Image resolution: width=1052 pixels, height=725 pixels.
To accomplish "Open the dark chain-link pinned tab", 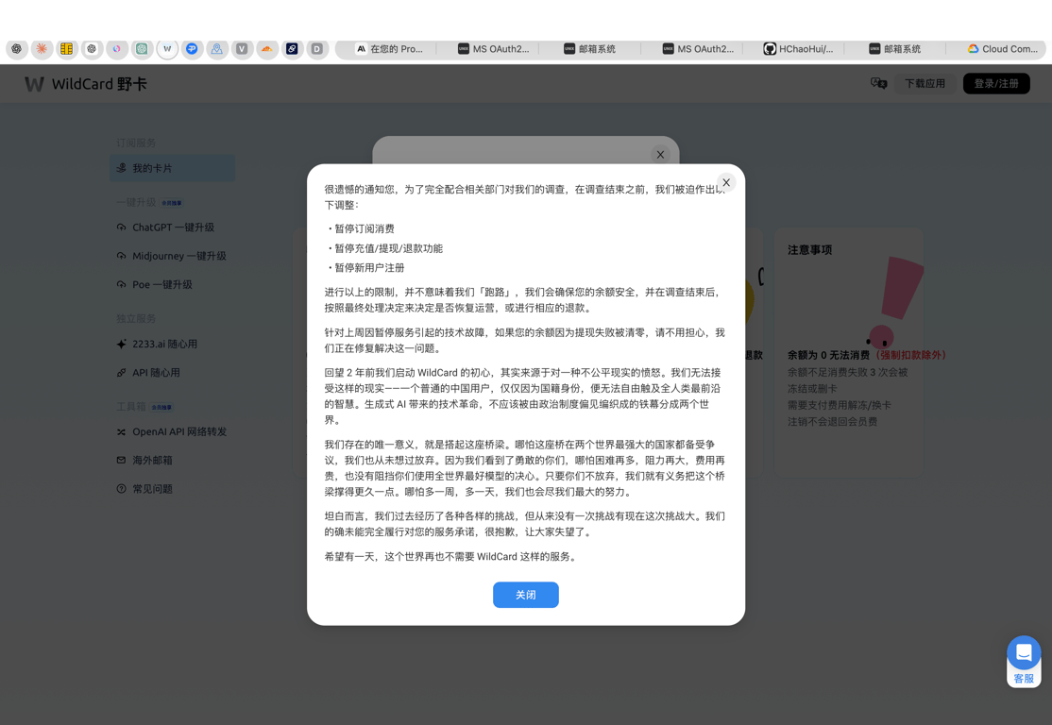I will click(x=292, y=49).
